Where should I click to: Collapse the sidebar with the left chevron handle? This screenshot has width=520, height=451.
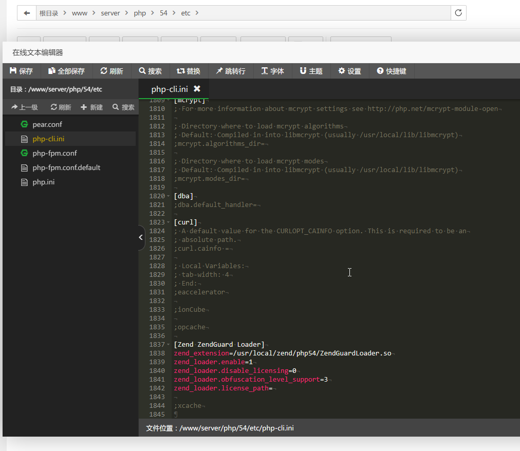click(x=141, y=237)
